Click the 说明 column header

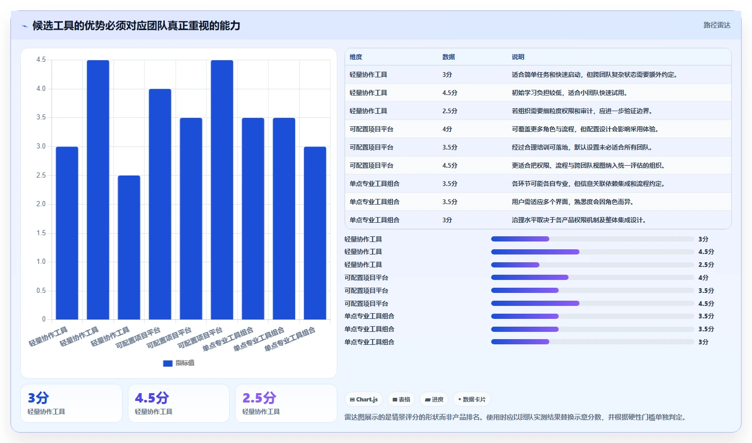(518, 57)
